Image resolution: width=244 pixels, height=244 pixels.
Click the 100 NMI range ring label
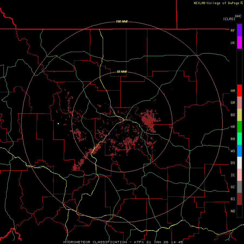[122, 21]
